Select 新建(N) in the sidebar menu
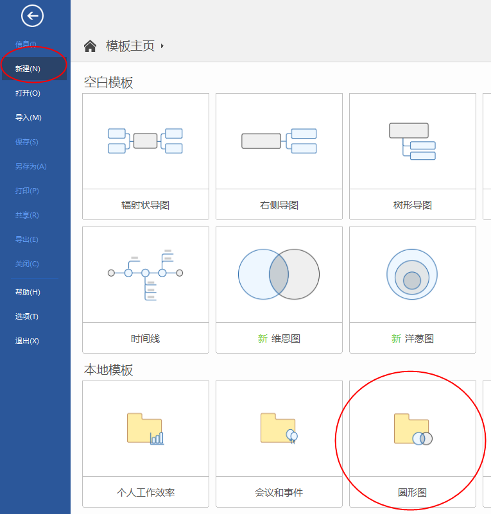The image size is (491, 514). (x=28, y=69)
